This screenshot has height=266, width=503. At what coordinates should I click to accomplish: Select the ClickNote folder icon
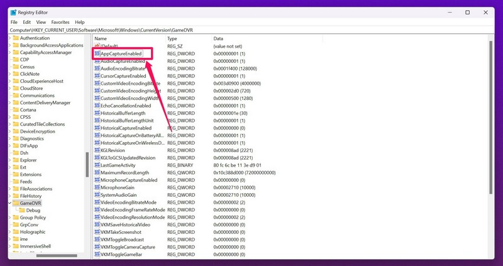(16, 74)
